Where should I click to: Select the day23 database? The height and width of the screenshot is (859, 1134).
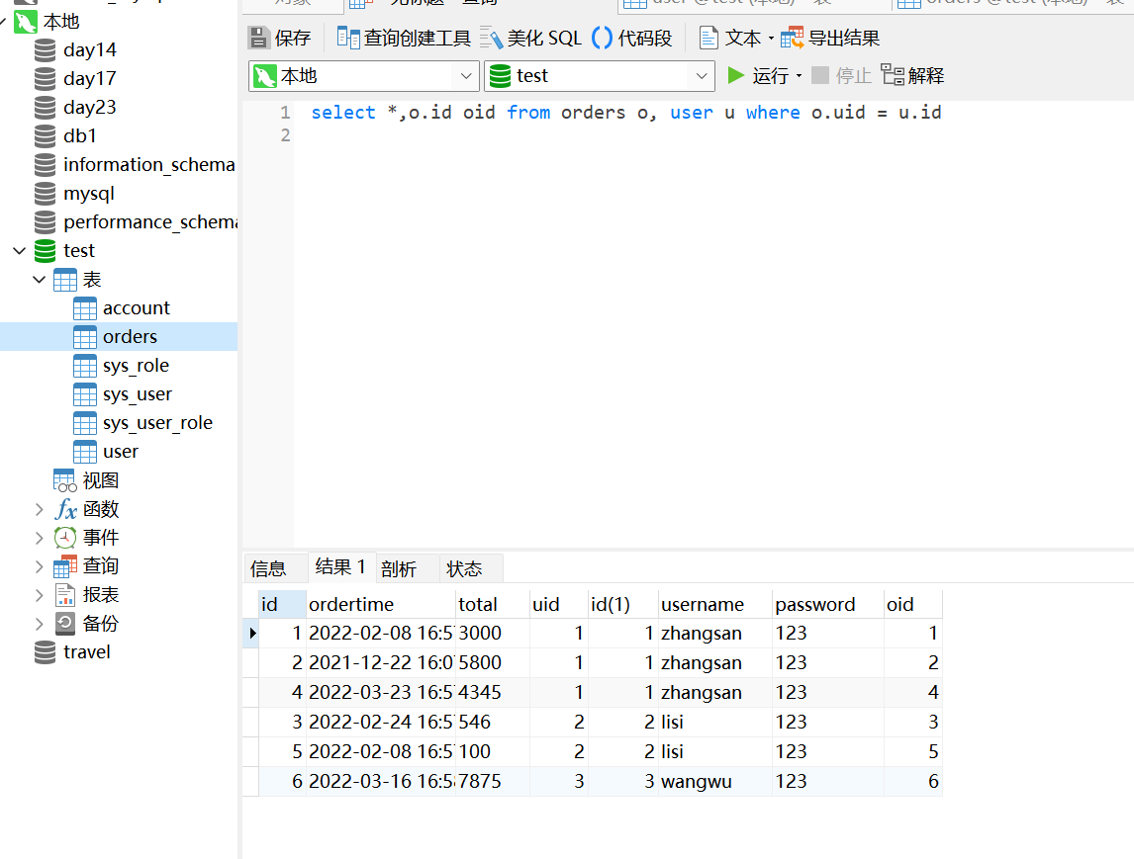click(90, 107)
